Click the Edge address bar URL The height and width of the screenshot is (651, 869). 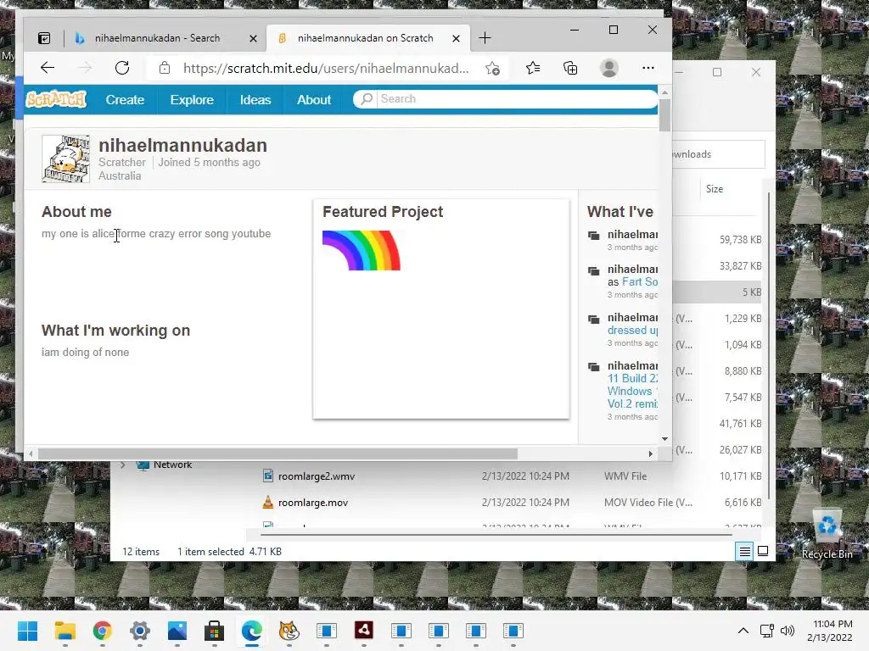tap(326, 68)
